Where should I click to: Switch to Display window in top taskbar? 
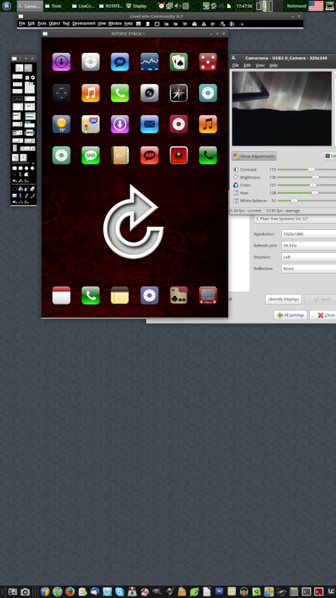(x=137, y=6)
